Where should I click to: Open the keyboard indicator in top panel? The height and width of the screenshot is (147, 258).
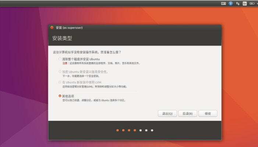223,3
